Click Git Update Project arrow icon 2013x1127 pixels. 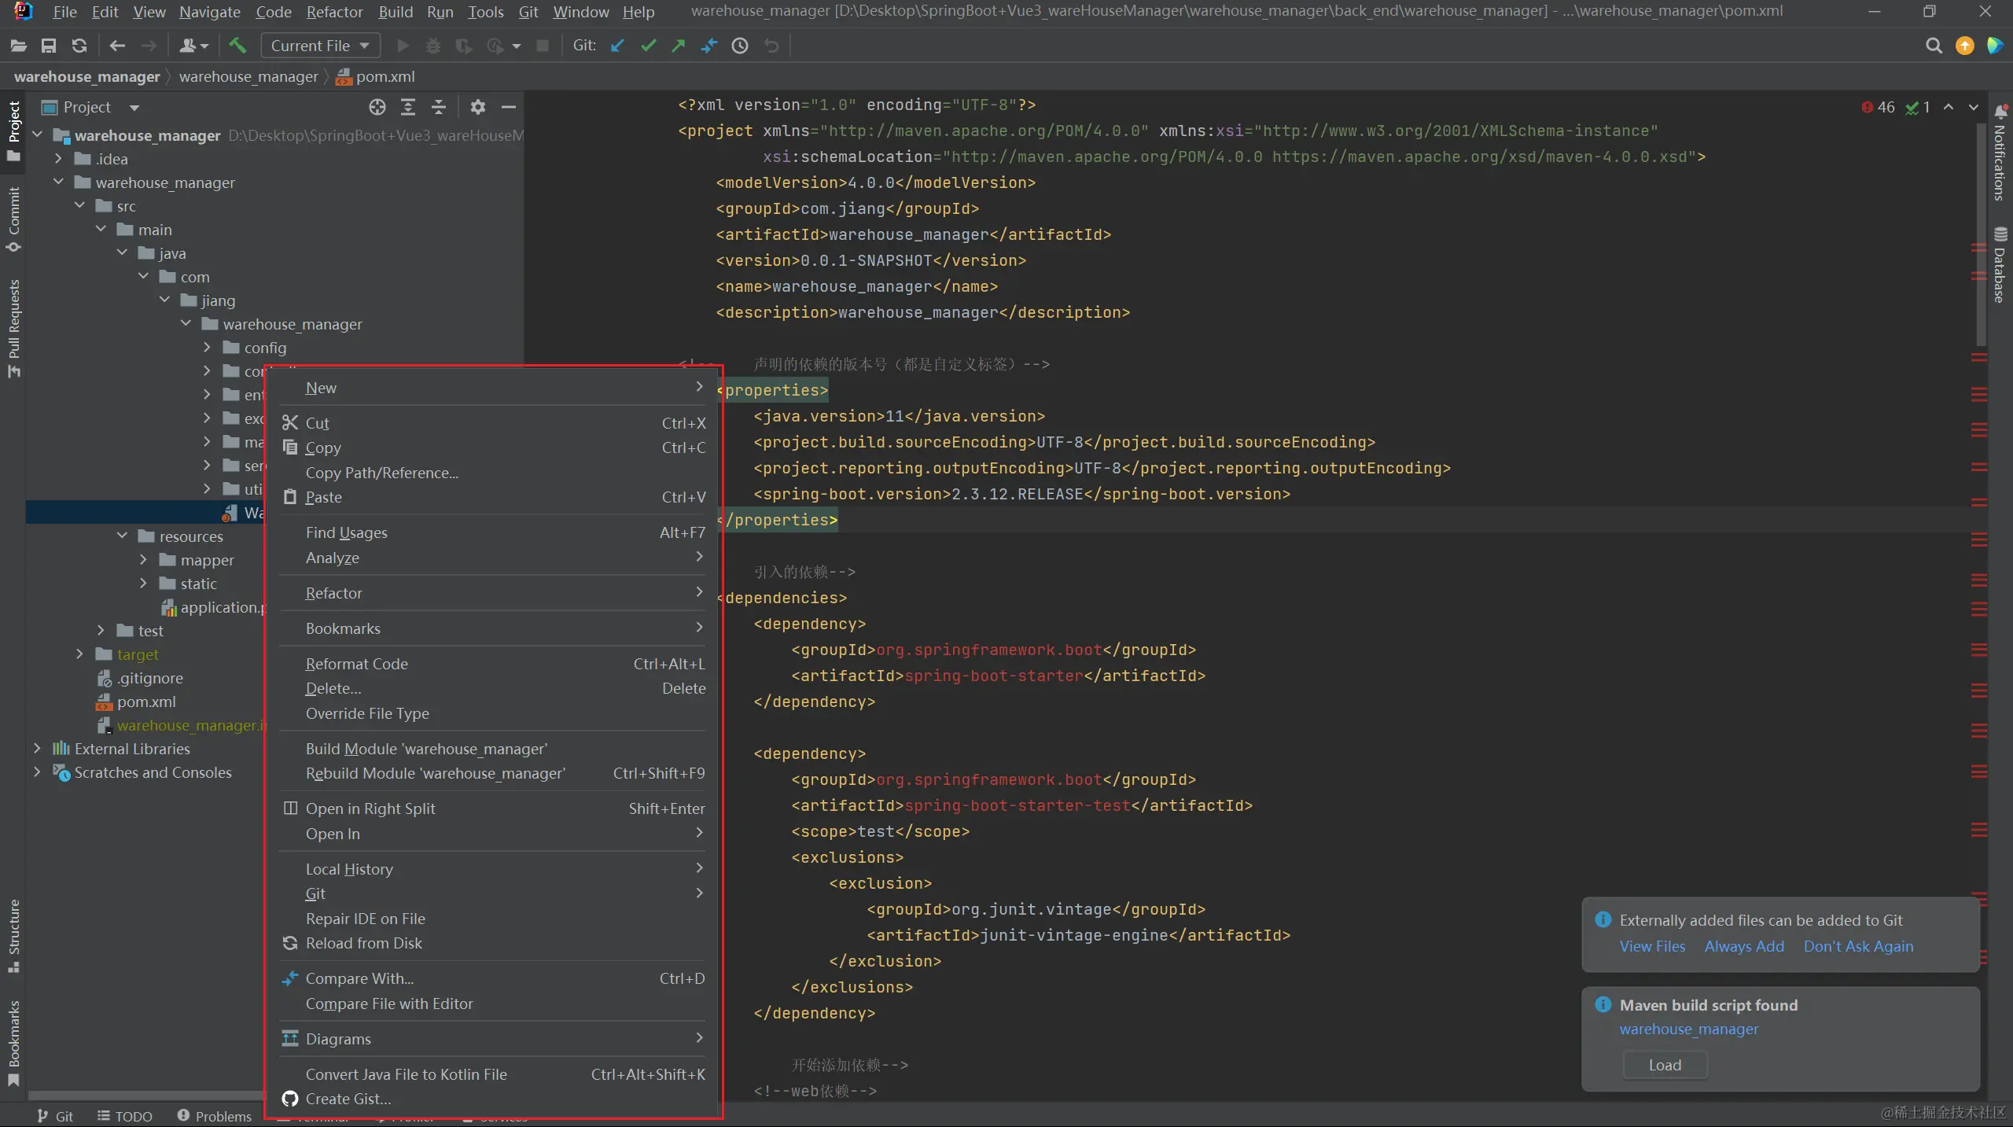(x=618, y=46)
